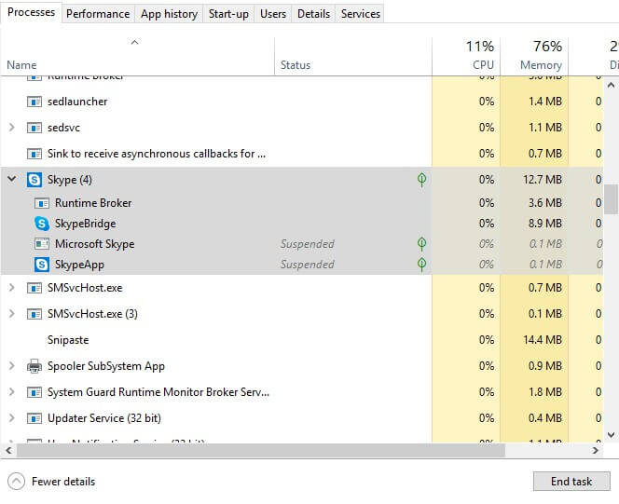Click Fewer details link

63,482
